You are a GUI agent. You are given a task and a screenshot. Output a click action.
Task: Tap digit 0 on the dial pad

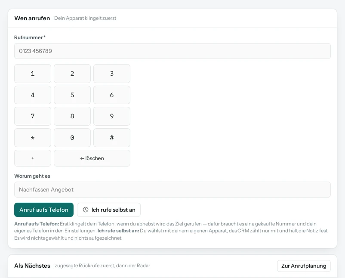pyautogui.click(x=72, y=138)
